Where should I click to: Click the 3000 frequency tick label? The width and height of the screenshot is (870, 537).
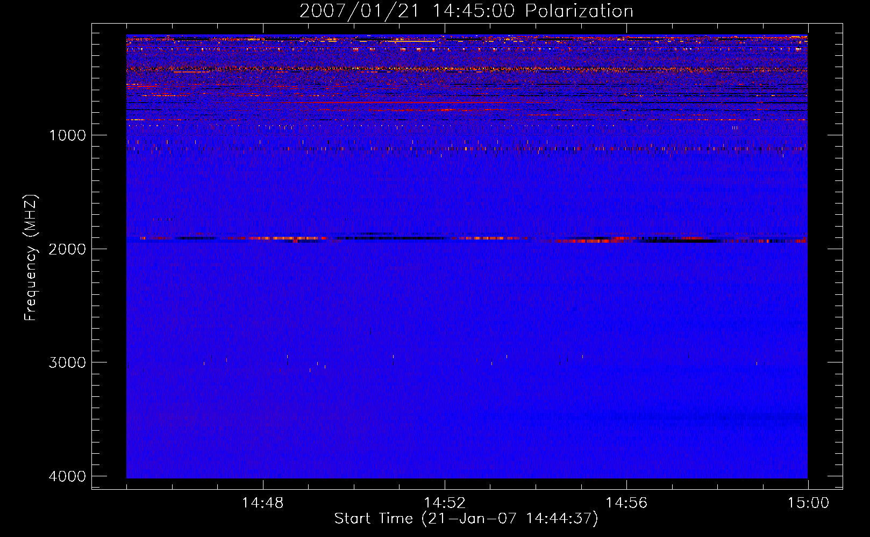click(67, 362)
